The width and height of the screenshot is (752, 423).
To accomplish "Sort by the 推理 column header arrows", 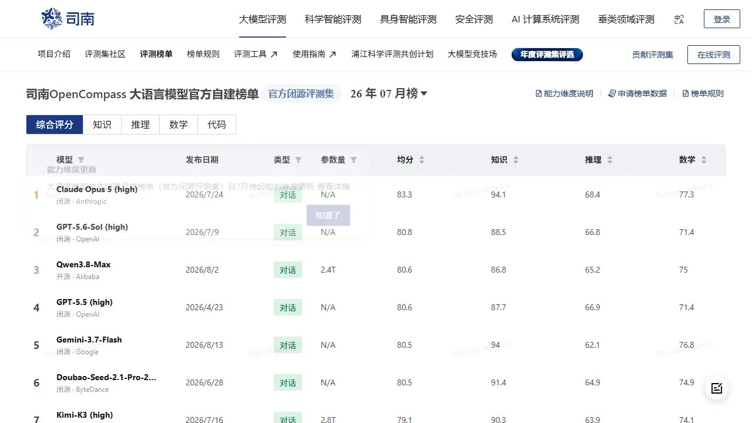I will (x=610, y=160).
